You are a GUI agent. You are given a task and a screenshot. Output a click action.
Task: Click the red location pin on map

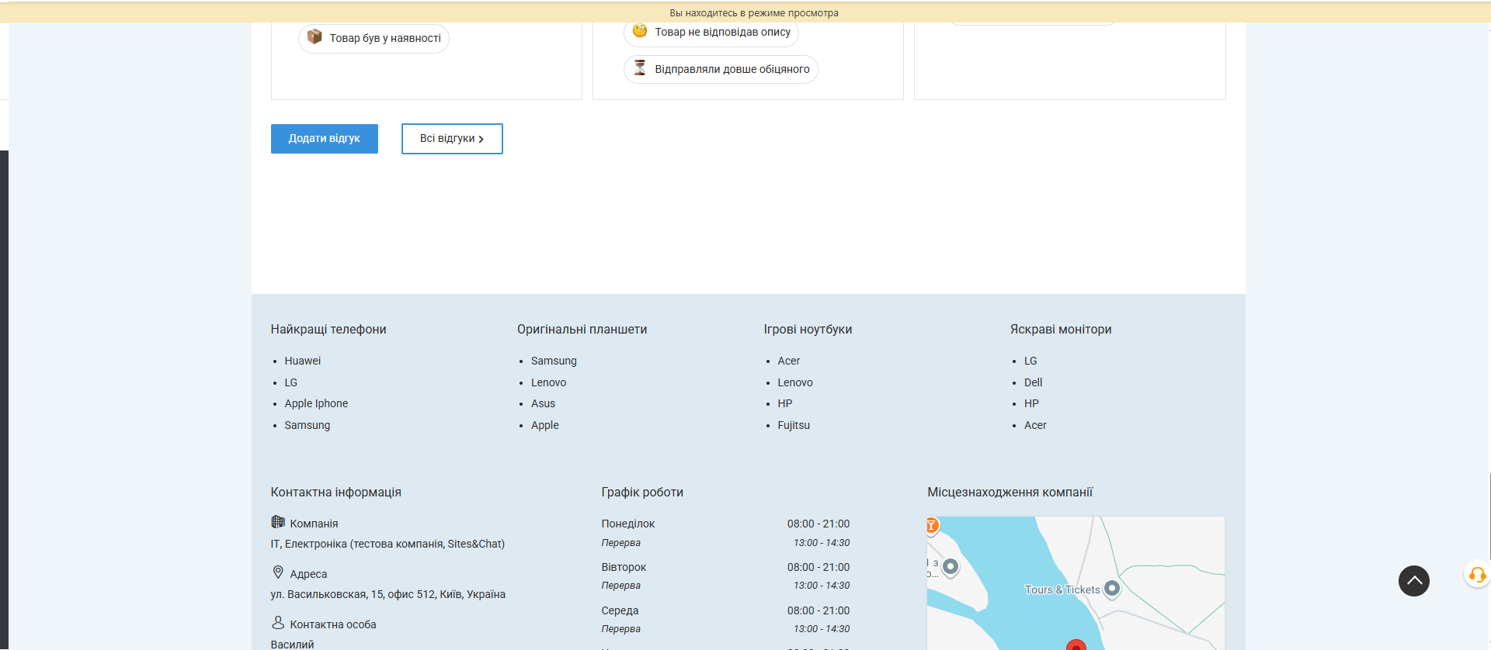[x=1076, y=645]
